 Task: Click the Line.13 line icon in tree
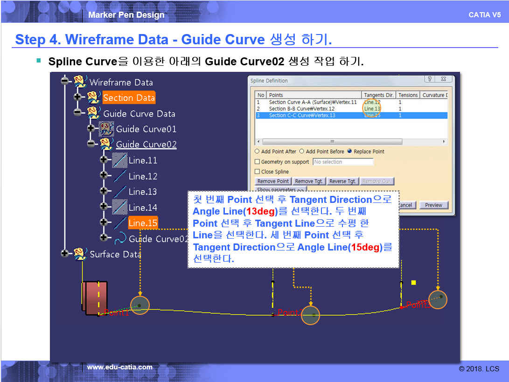coord(120,192)
